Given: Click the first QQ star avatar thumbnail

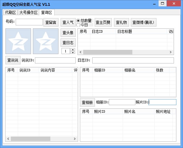Looking at the screenshot, I should (x=18, y=41).
